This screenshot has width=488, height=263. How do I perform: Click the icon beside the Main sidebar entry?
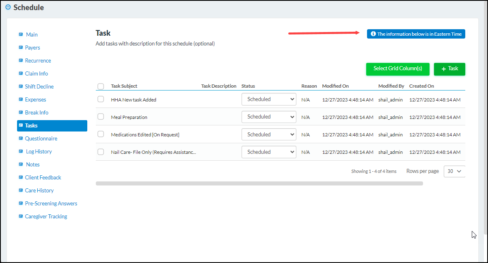click(21, 34)
